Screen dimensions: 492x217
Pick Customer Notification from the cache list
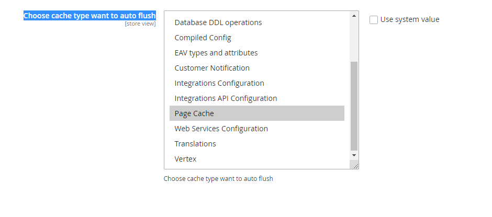(212, 68)
